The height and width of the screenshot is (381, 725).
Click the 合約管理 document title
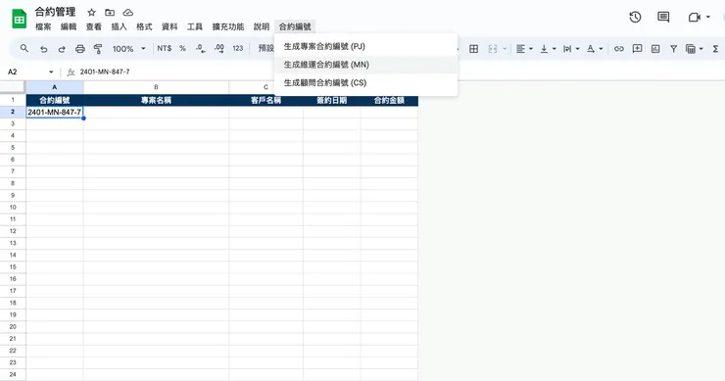coord(55,12)
